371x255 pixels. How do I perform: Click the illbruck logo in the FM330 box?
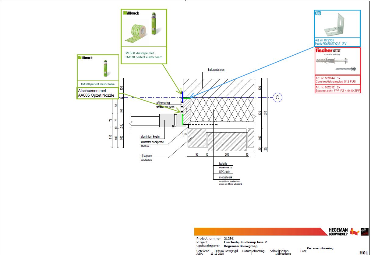point(85,58)
